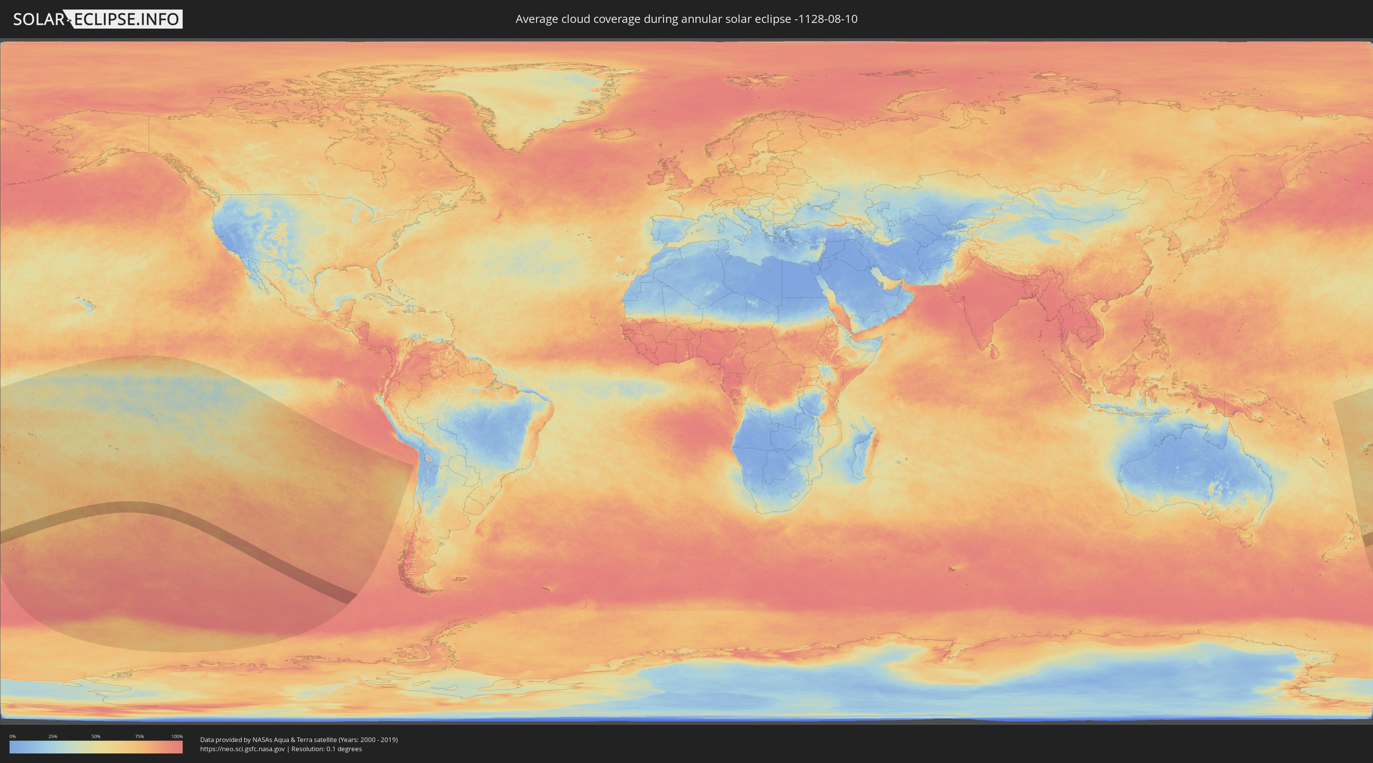Click the map title mentioning eclipse -1128-08-10
Screen dimensions: 1373x763
(686, 19)
